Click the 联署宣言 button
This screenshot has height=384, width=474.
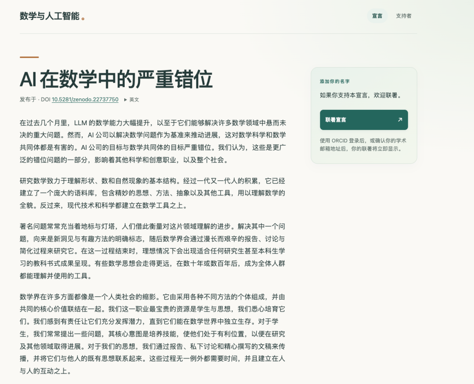(364, 120)
